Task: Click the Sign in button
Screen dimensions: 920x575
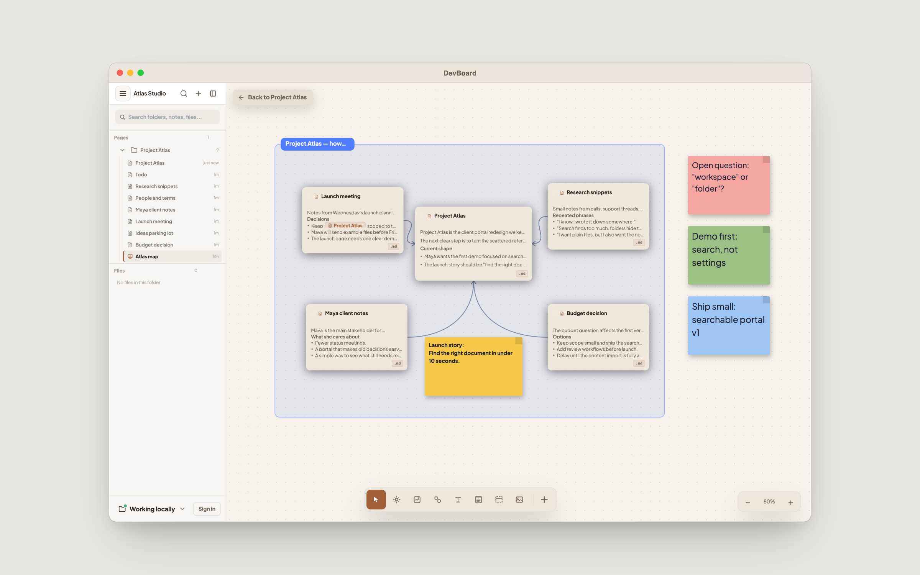Action: [207, 509]
